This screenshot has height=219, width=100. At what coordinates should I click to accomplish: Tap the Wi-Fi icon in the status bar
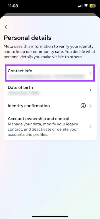click(86, 6)
